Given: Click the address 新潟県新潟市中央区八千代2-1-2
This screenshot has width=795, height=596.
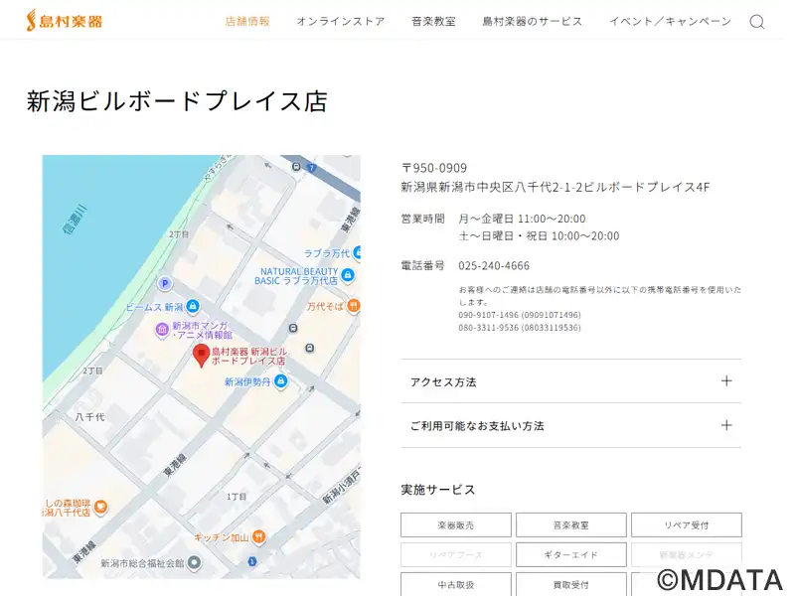Looking at the screenshot, I should click(492, 187).
